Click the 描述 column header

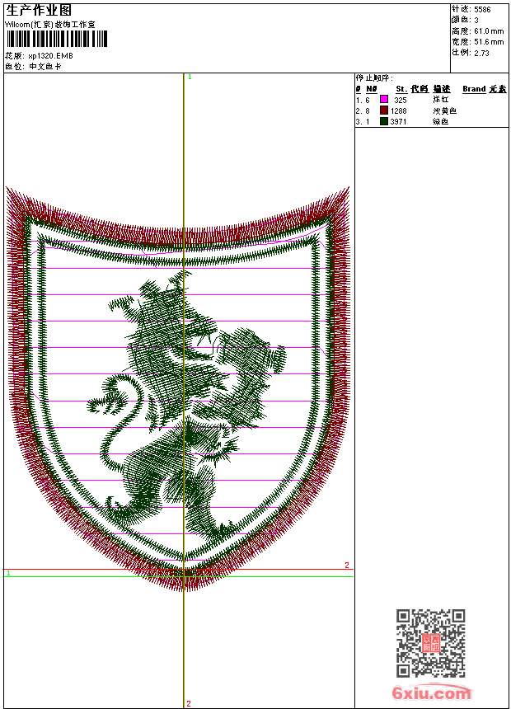tap(442, 89)
